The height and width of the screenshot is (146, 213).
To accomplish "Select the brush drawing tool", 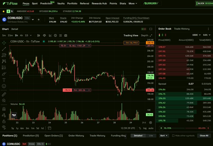I will click(4, 74).
